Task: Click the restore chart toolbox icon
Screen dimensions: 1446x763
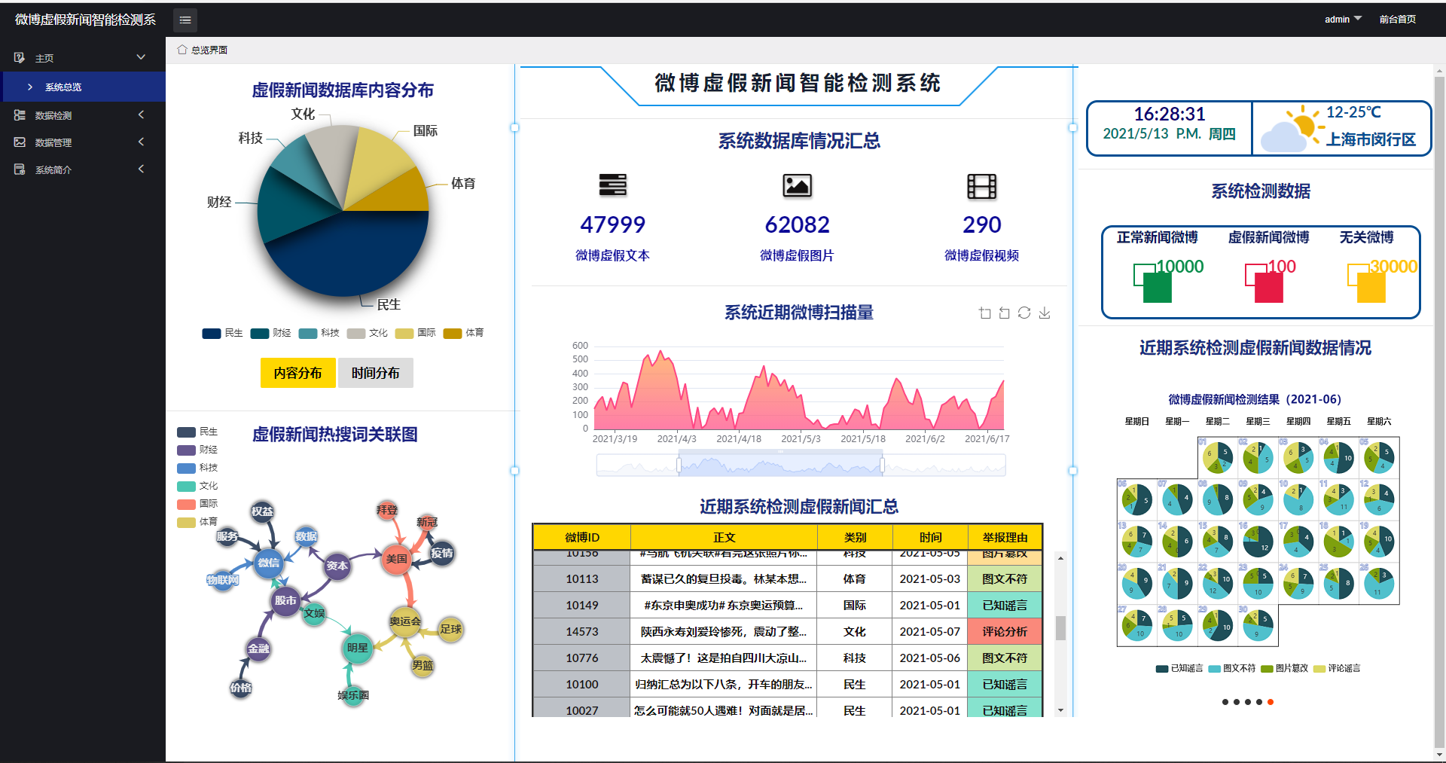Action: 1024,313
